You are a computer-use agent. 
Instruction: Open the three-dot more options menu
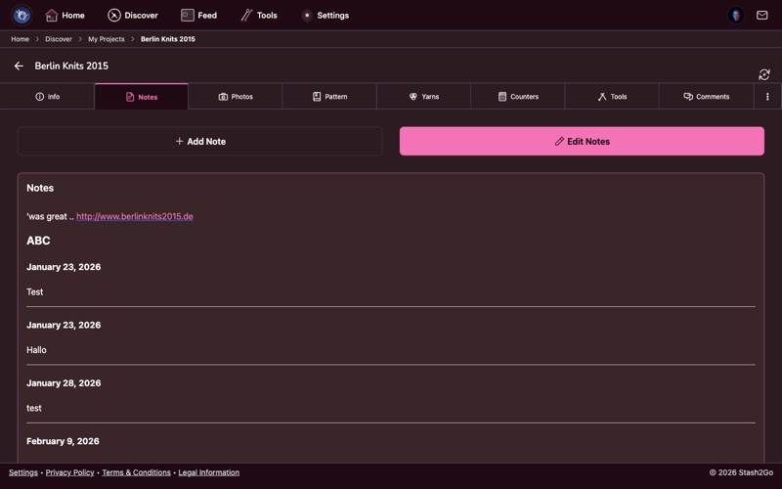pyautogui.click(x=767, y=96)
